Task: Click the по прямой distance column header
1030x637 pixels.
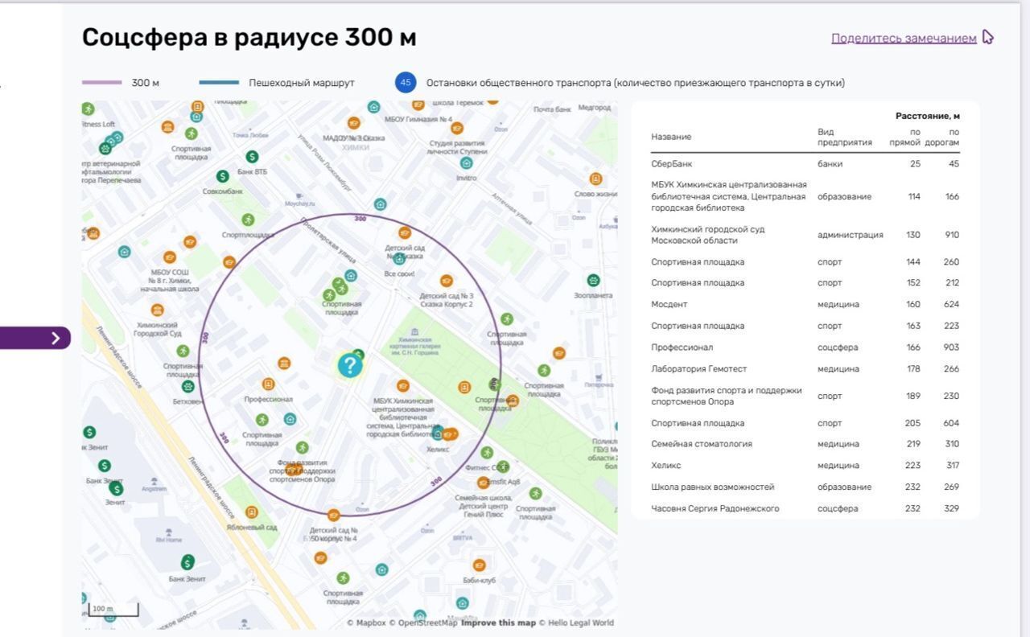Action: pyautogui.click(x=905, y=137)
